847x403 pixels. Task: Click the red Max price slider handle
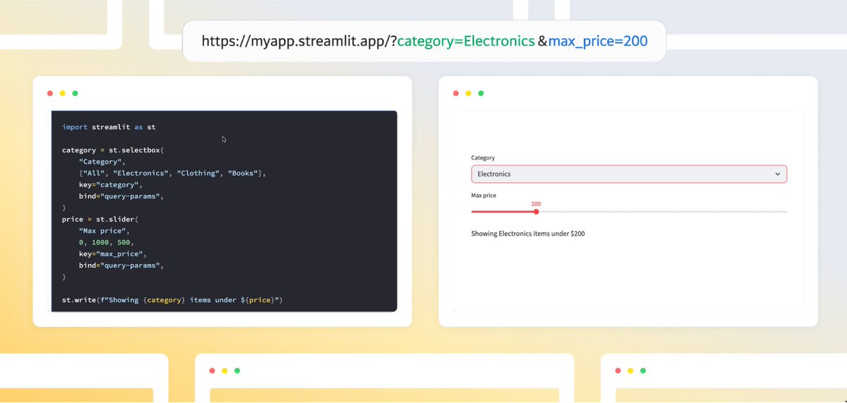click(536, 212)
